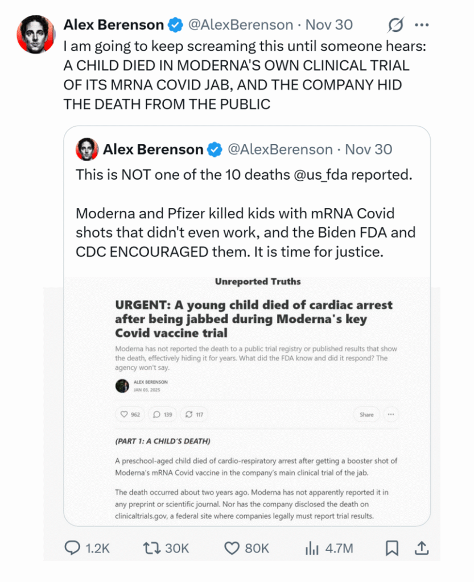Click the reply comment icon
This screenshot has height=582, width=474.
[x=72, y=548]
